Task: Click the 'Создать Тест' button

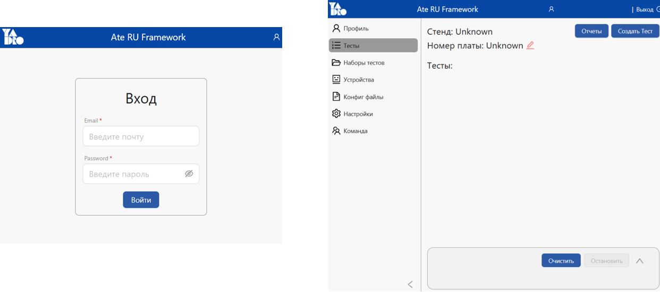Action: (635, 31)
